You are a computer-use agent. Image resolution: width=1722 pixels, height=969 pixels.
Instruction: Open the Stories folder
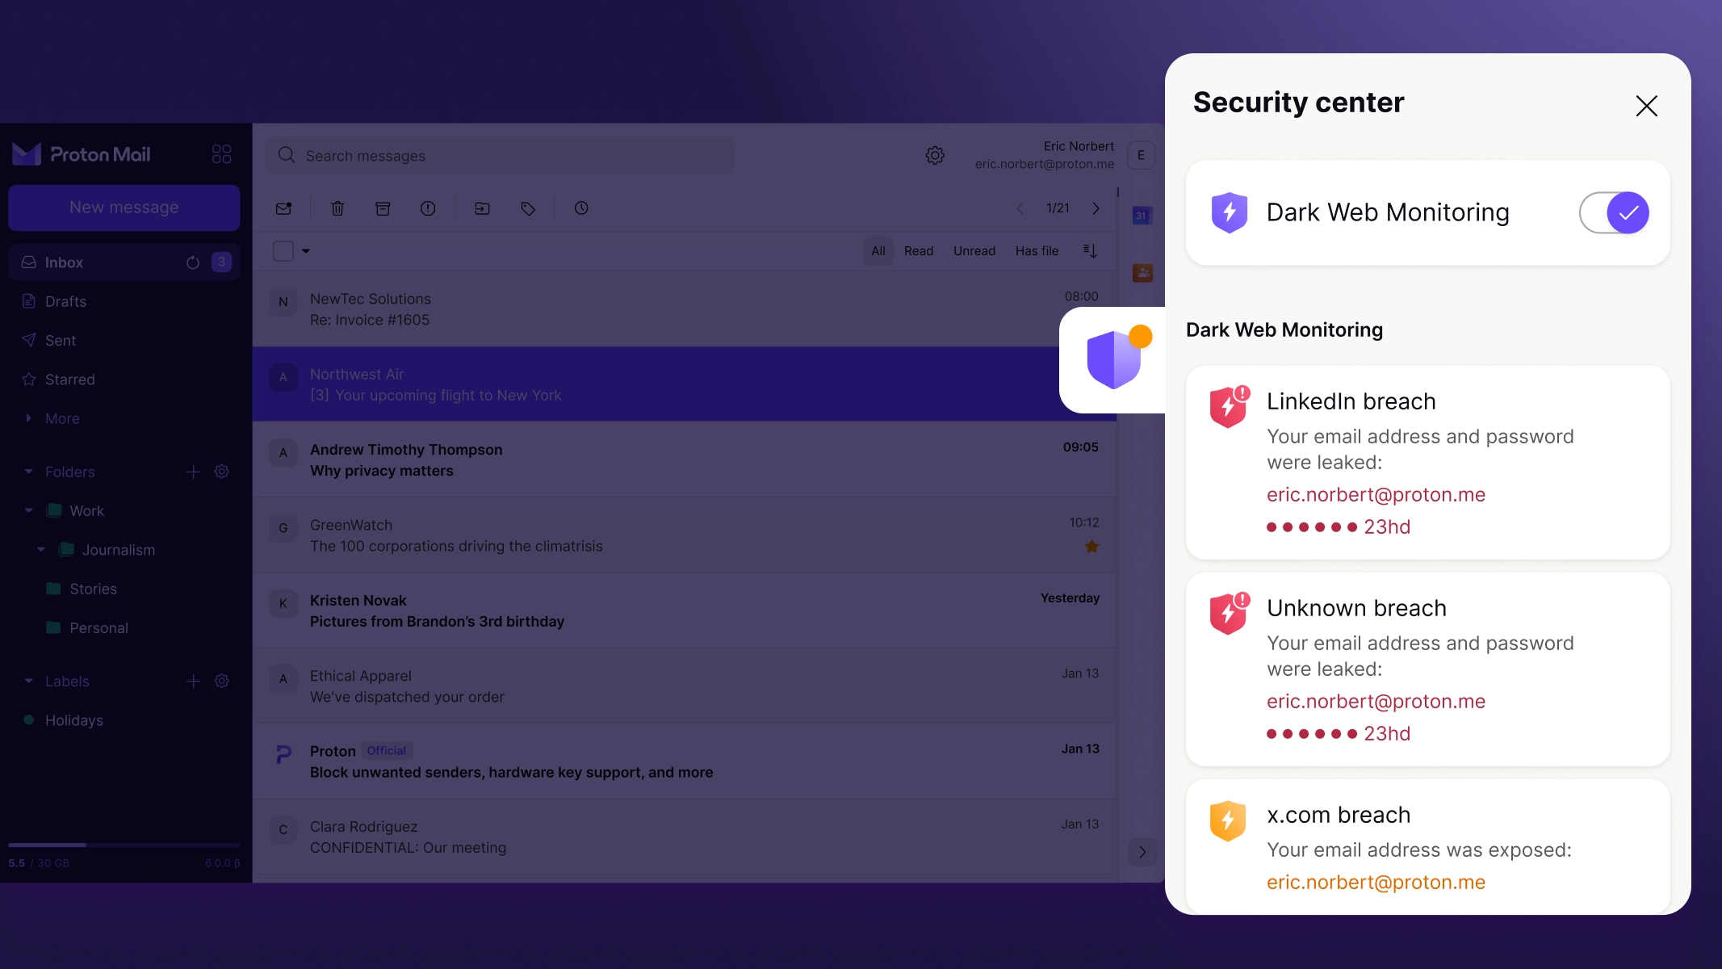(x=124, y=589)
